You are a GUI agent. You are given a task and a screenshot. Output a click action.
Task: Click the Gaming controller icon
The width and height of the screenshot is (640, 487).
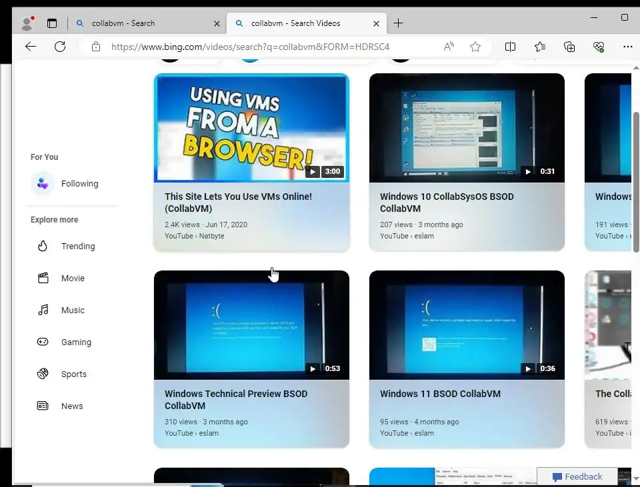43,342
